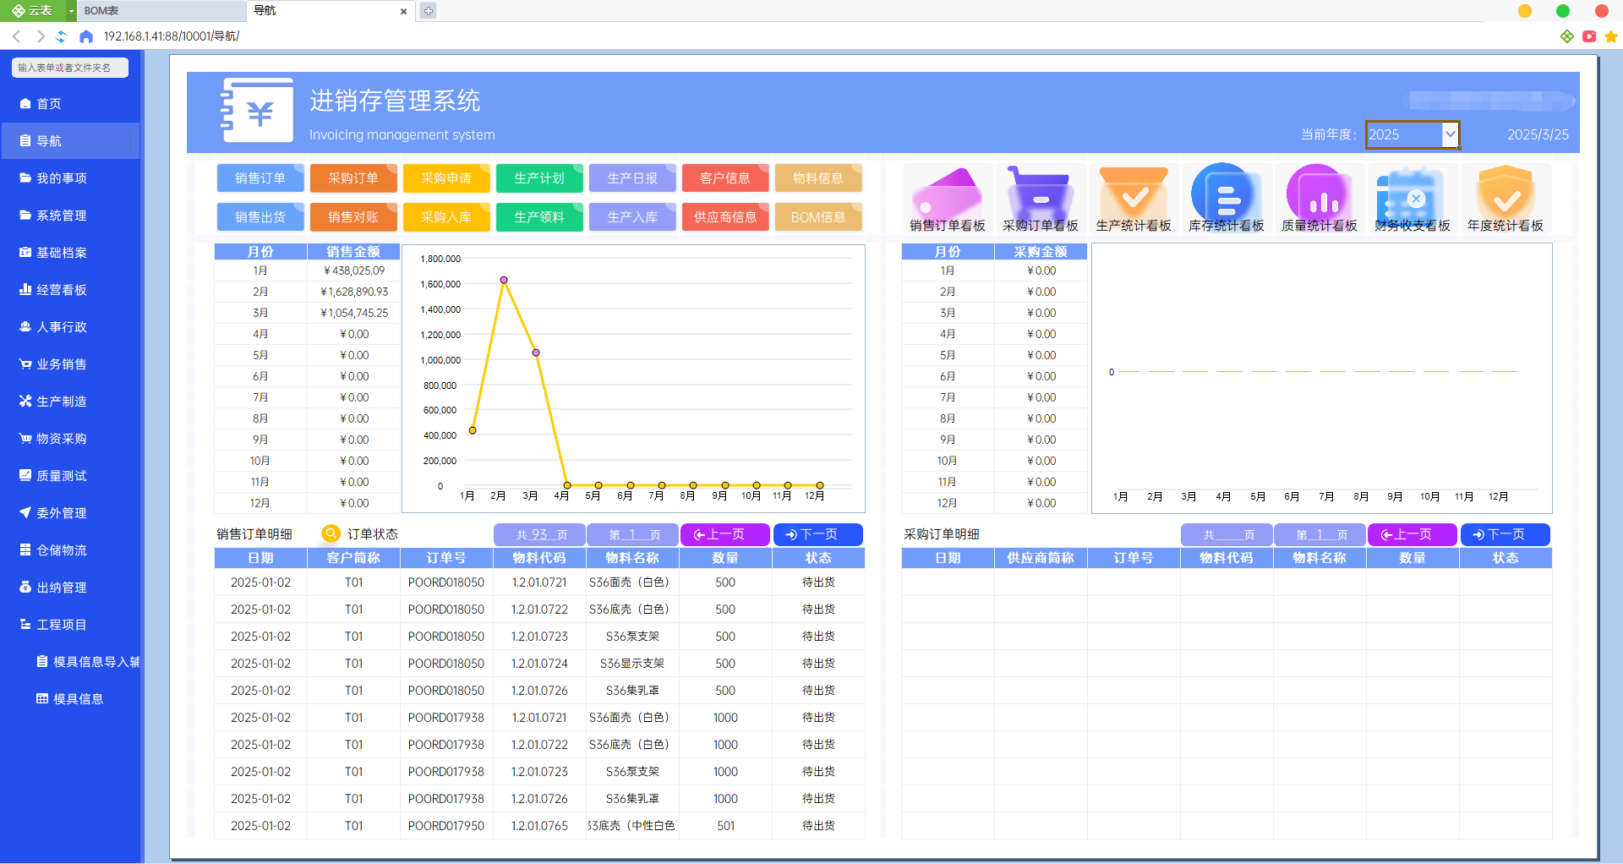The image size is (1623, 864).
Task: Expand the 工程项目 sidebar section
Action: [61, 625]
